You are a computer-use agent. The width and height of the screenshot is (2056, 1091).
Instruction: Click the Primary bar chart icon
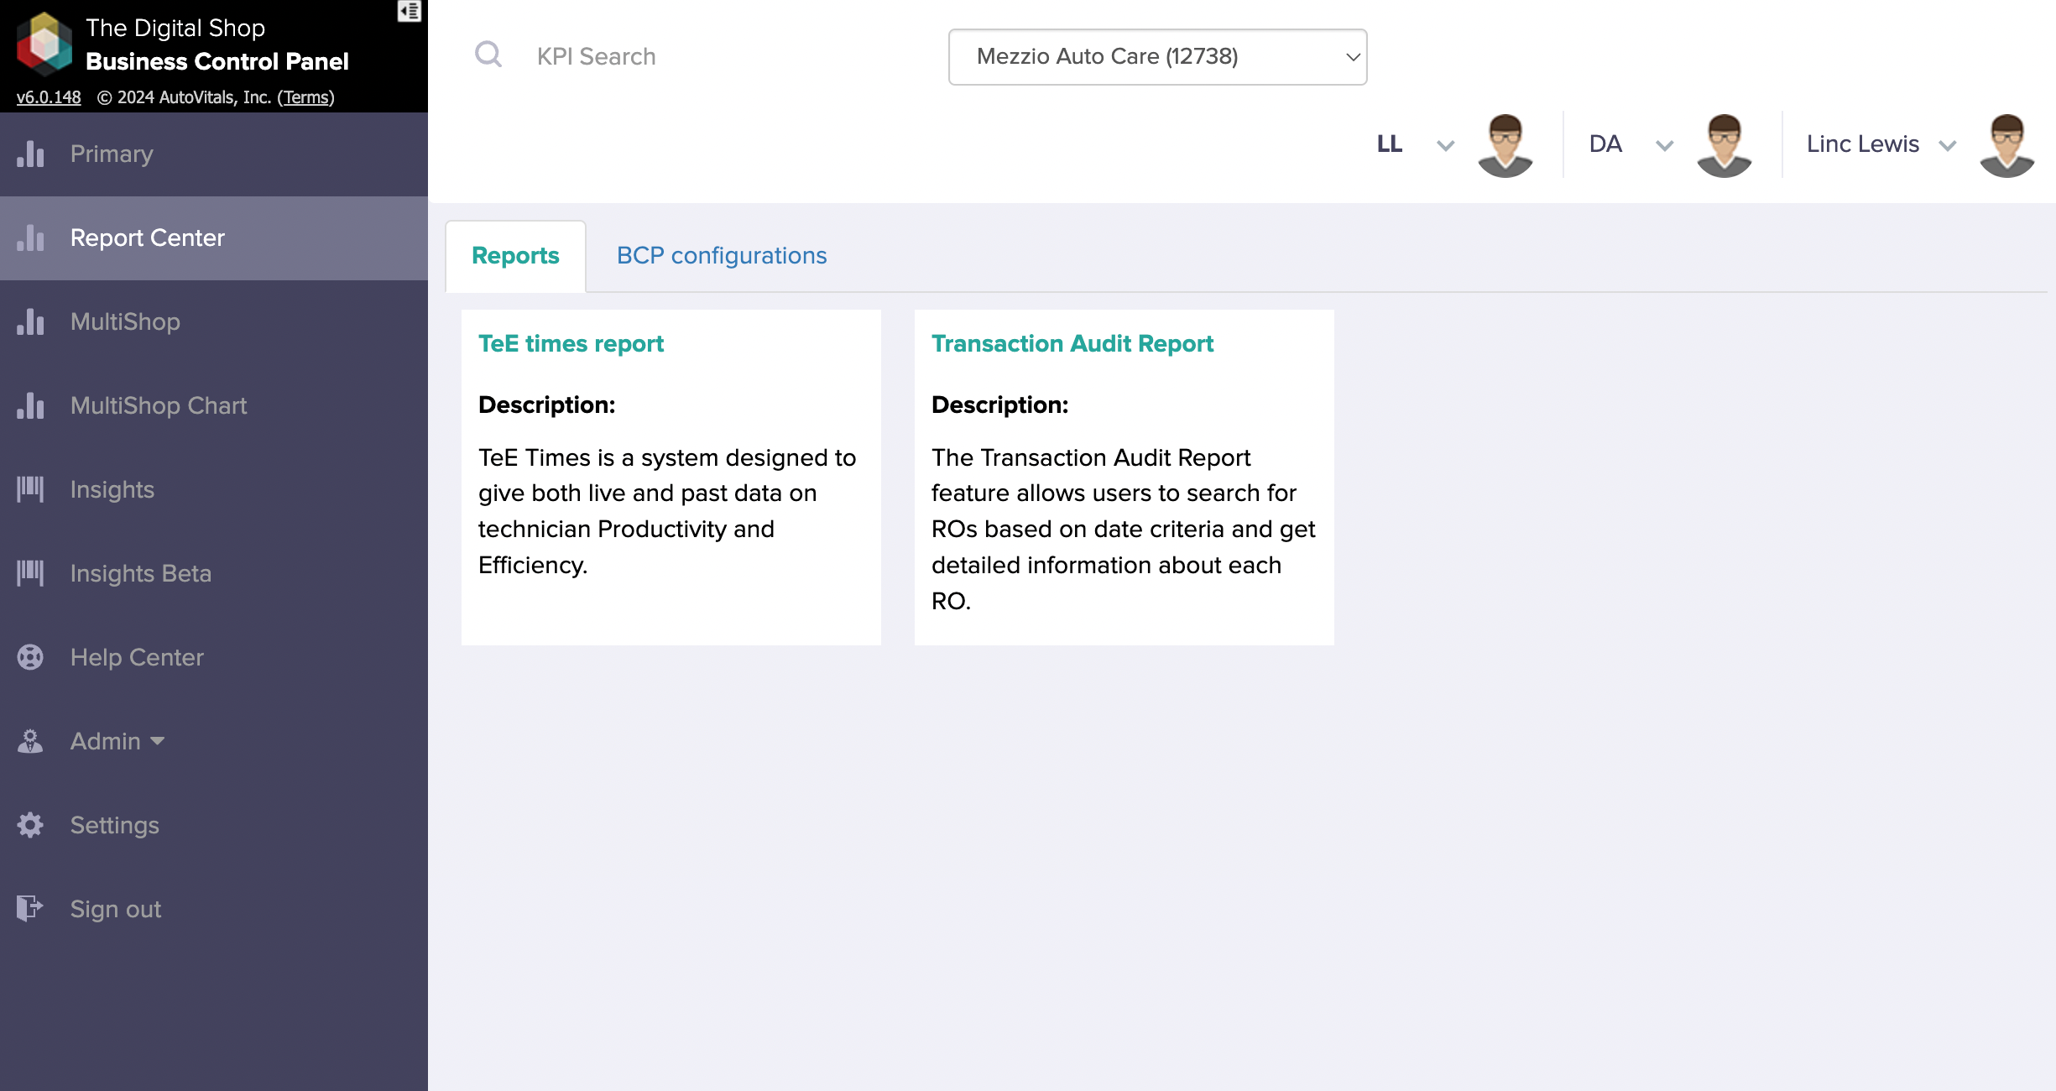tap(30, 154)
